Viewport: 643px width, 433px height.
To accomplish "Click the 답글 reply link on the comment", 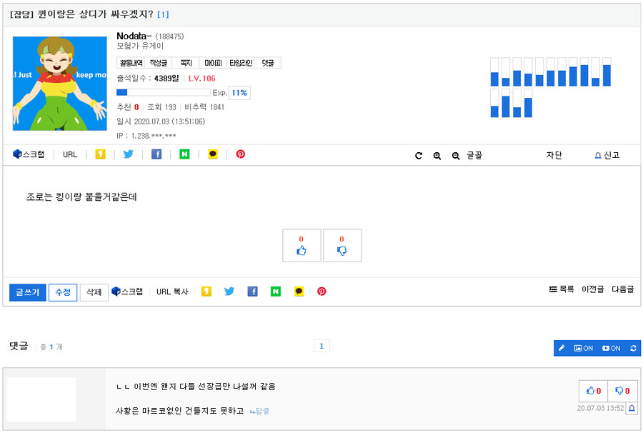I will tap(259, 411).
